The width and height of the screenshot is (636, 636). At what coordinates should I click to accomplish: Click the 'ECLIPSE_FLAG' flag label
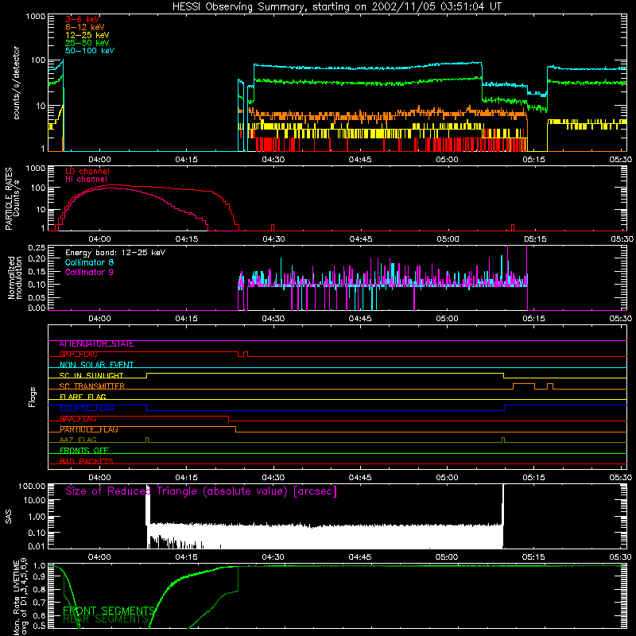87,408
